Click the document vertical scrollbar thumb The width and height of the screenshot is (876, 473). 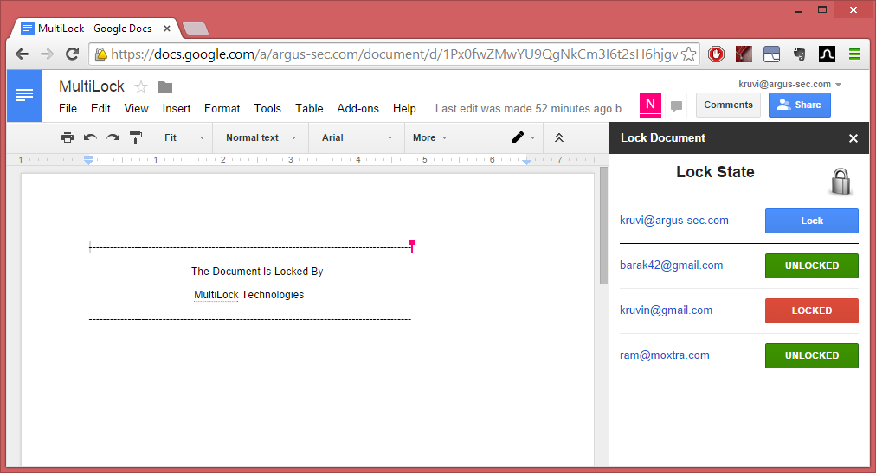coord(603,226)
